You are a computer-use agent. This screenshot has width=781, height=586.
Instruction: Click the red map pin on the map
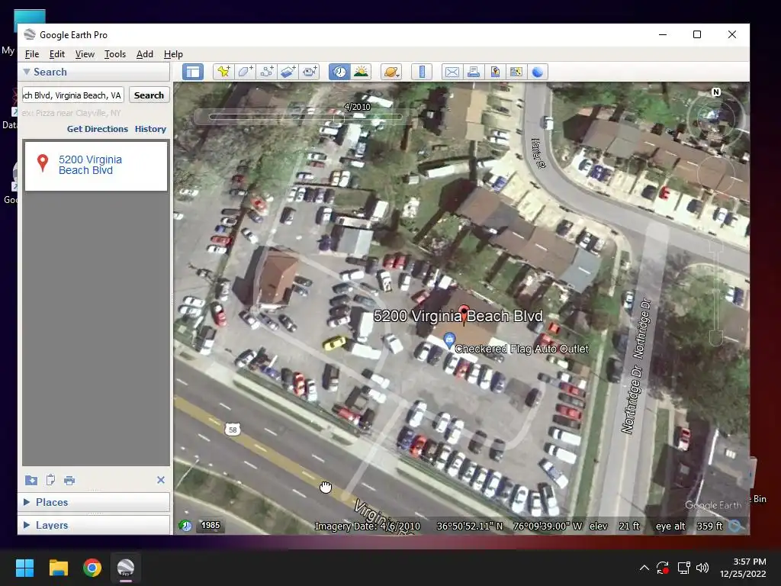click(464, 314)
